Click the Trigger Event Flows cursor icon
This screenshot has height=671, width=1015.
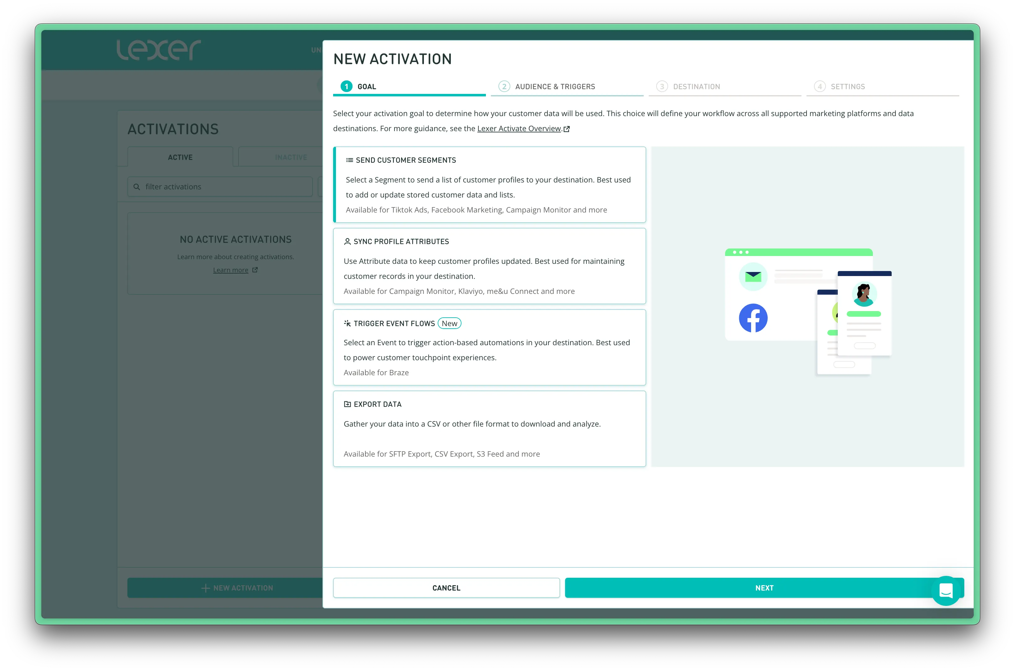[x=347, y=323]
